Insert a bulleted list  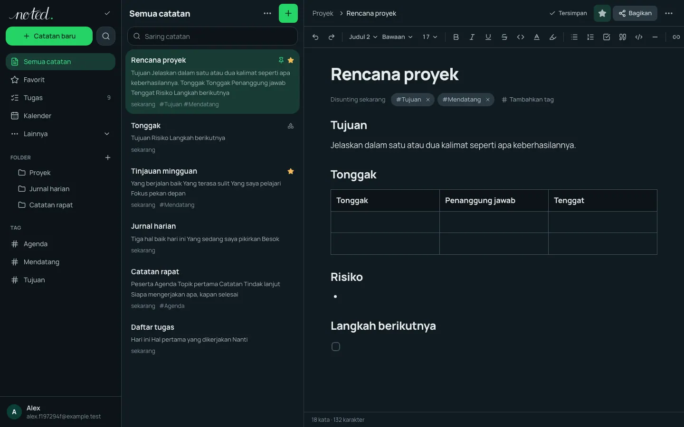pos(574,37)
